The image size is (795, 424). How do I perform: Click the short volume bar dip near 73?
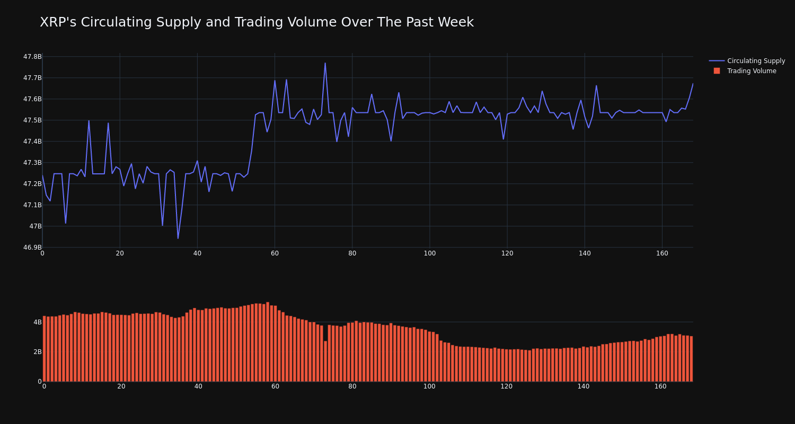[x=325, y=361]
